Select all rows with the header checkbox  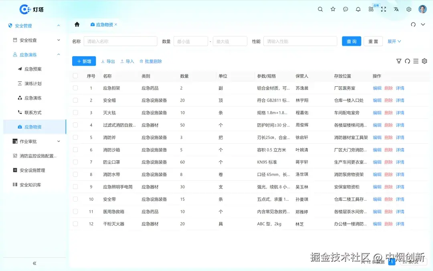(75, 75)
